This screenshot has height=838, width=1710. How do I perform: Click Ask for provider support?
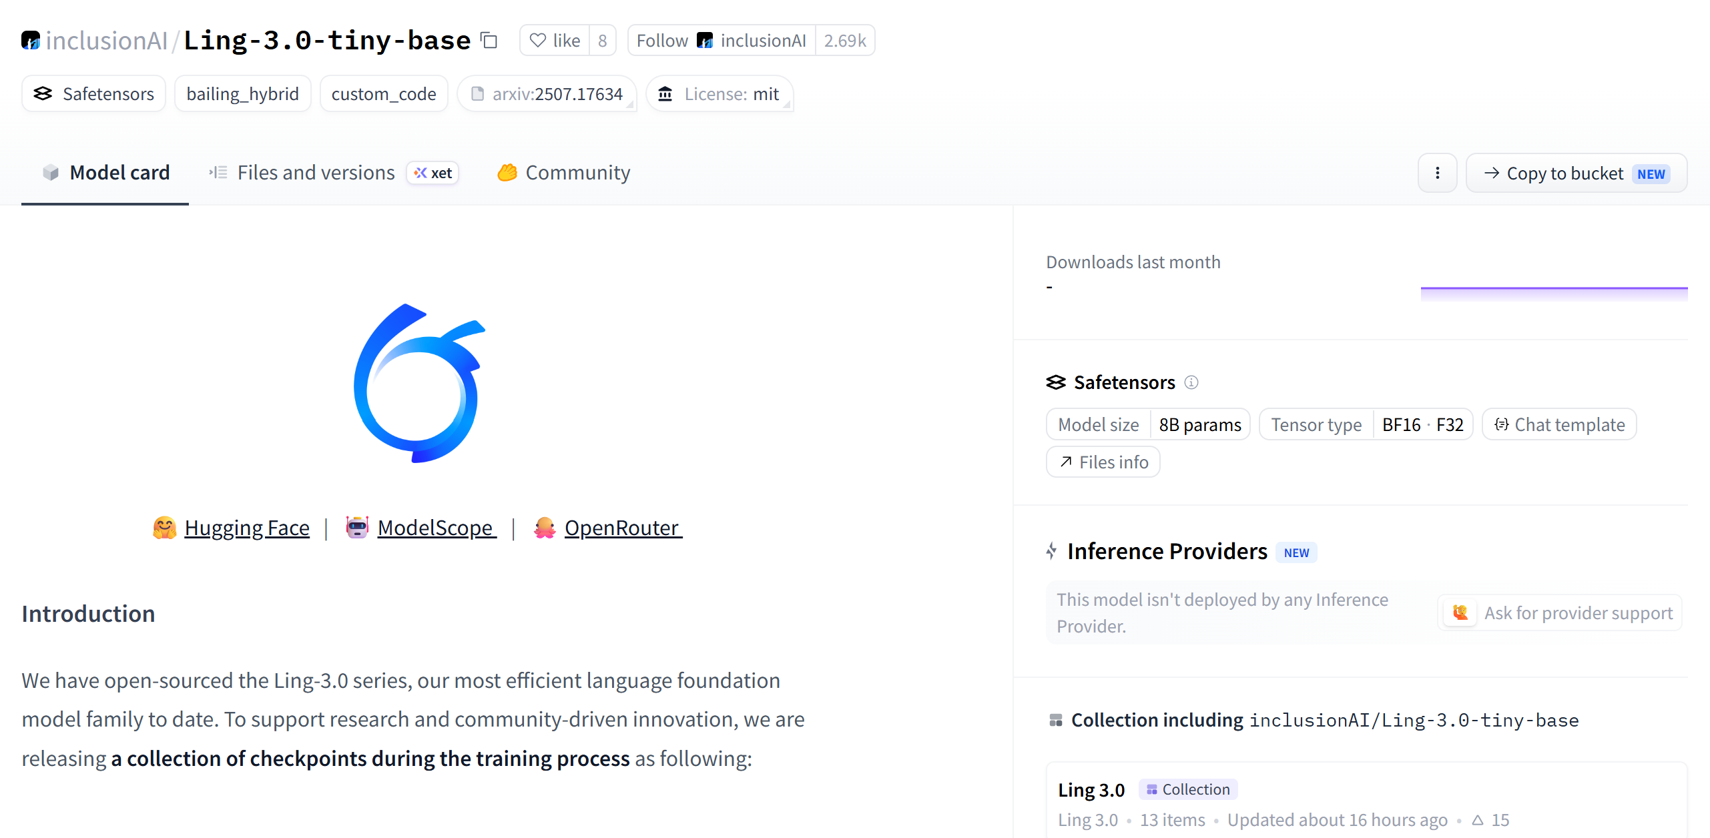[1560, 612]
